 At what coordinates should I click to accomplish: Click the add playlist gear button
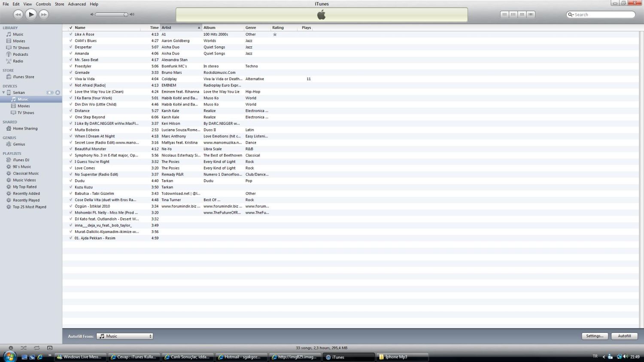coord(11,348)
